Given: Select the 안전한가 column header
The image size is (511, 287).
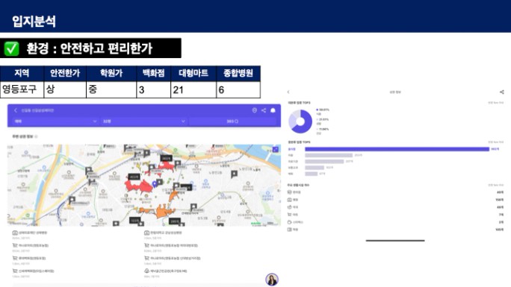Looking at the screenshot, I should click(x=65, y=74).
